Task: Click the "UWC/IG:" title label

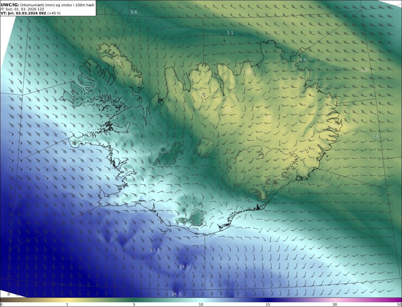Action: (x=10, y=5)
